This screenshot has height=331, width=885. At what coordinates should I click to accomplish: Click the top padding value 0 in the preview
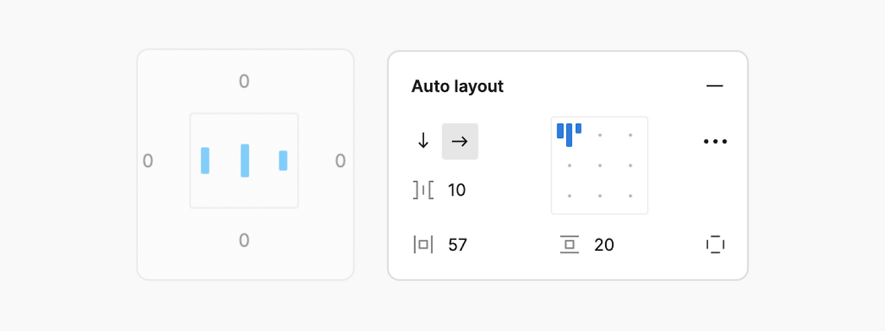(244, 82)
